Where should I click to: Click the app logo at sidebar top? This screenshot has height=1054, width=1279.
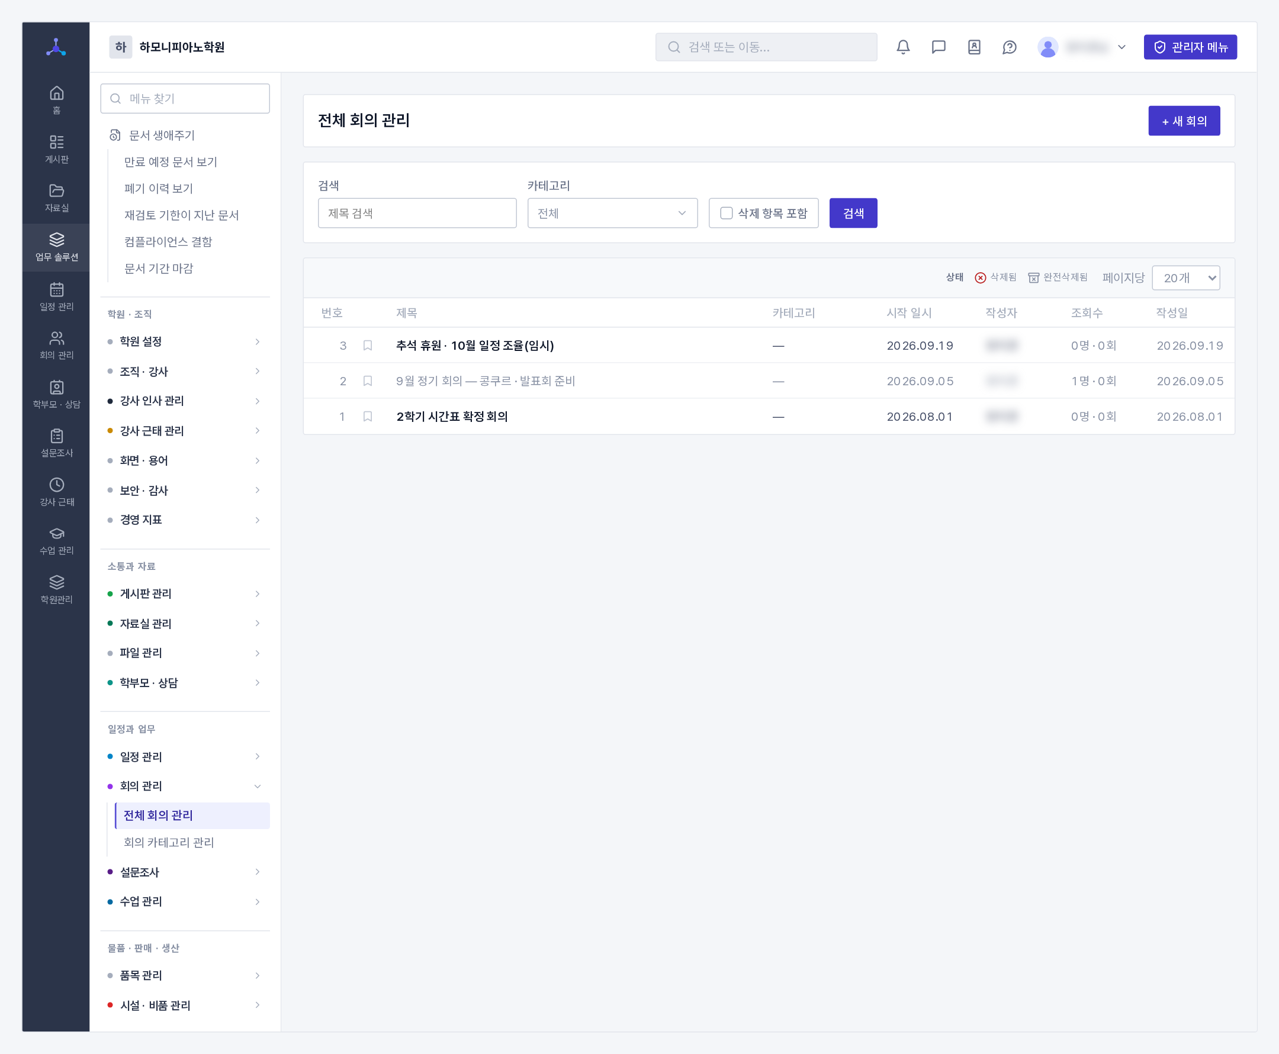coord(56,47)
